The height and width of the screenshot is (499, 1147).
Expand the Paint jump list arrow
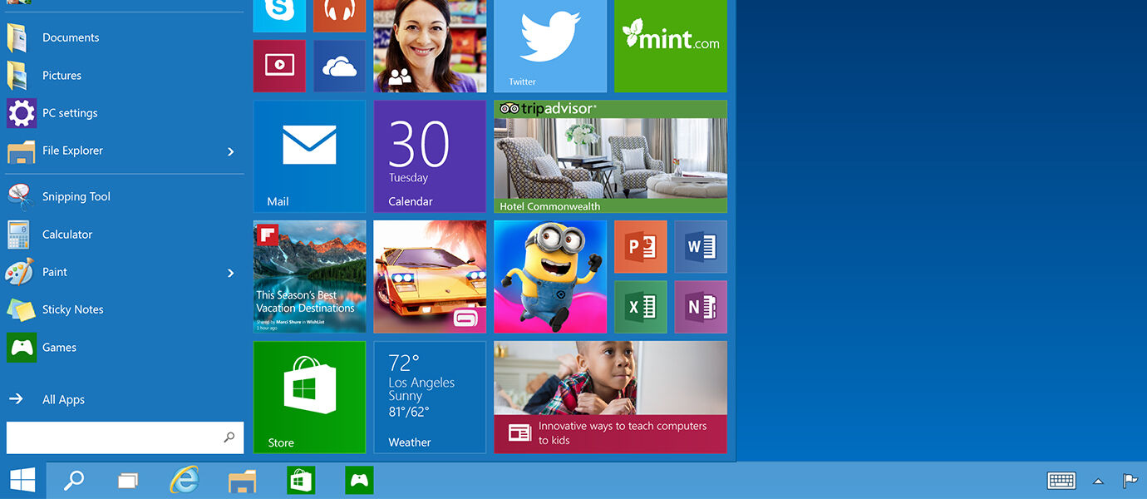(231, 273)
